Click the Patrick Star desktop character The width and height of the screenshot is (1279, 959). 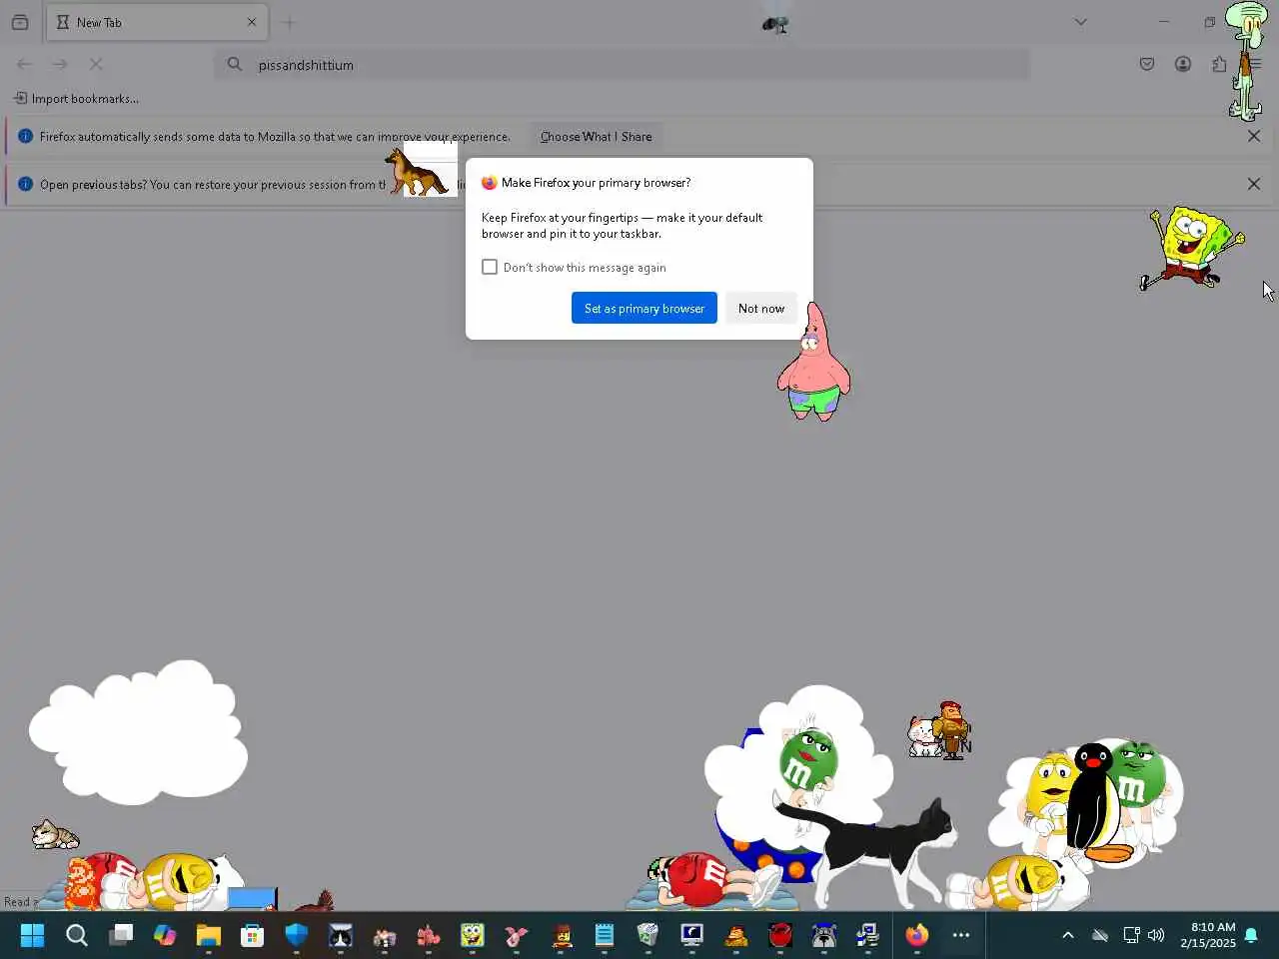813,363
